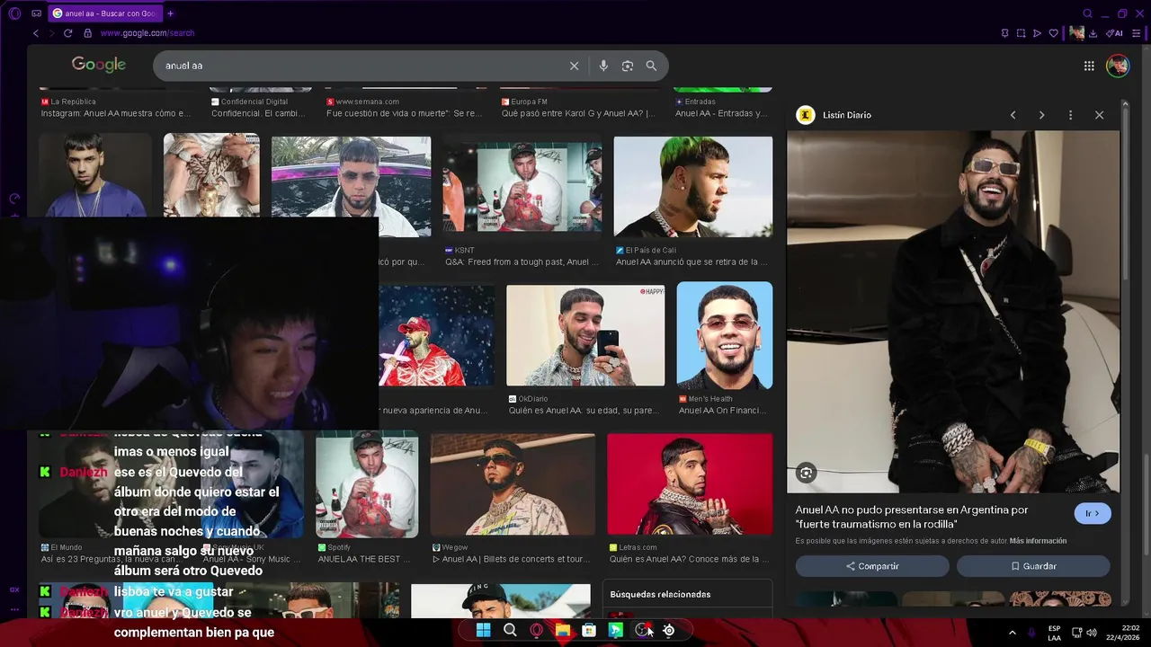
Task: Open the Aria AI toolbar button
Action: (x=1114, y=33)
